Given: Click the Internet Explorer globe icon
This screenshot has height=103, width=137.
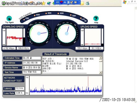Looking at the screenshot, I should pos(49,3).
